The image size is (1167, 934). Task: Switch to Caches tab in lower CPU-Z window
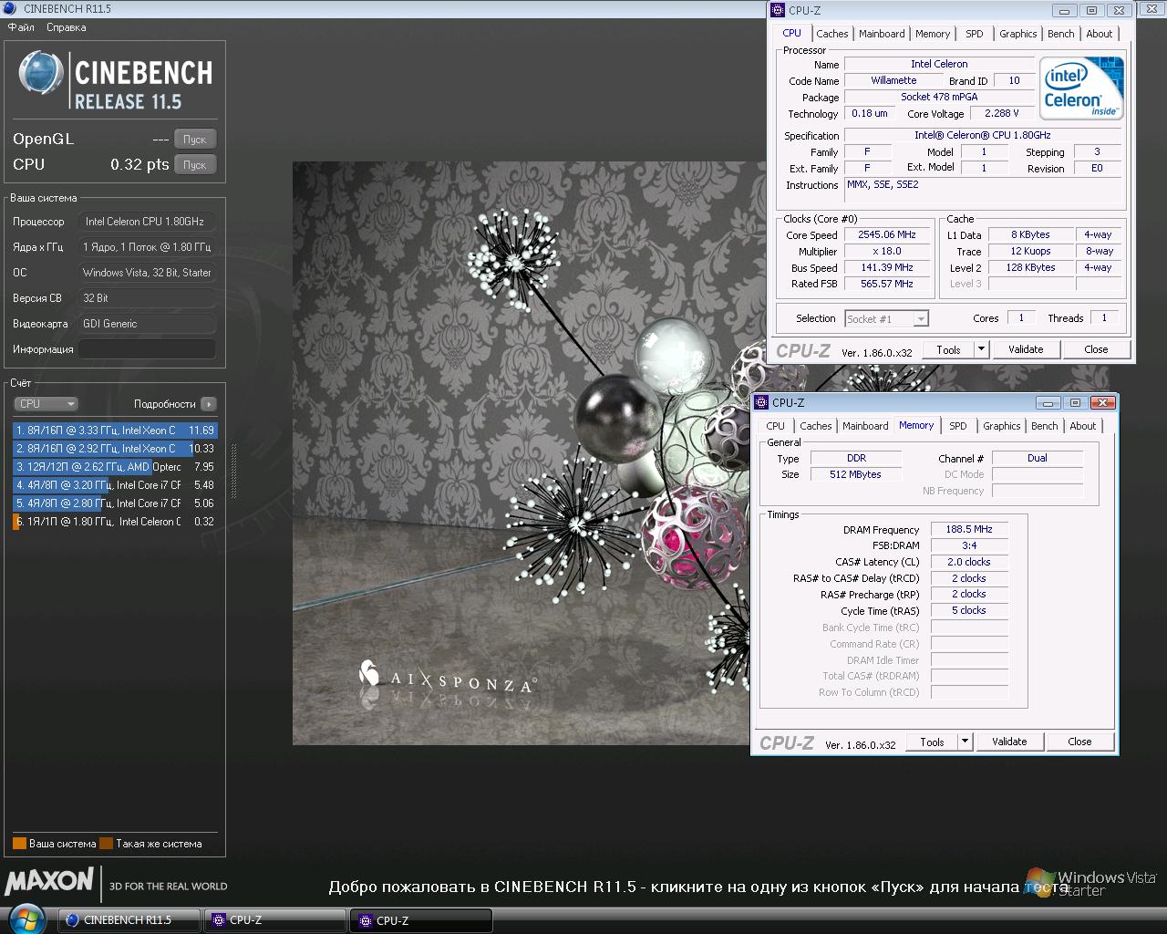(816, 426)
